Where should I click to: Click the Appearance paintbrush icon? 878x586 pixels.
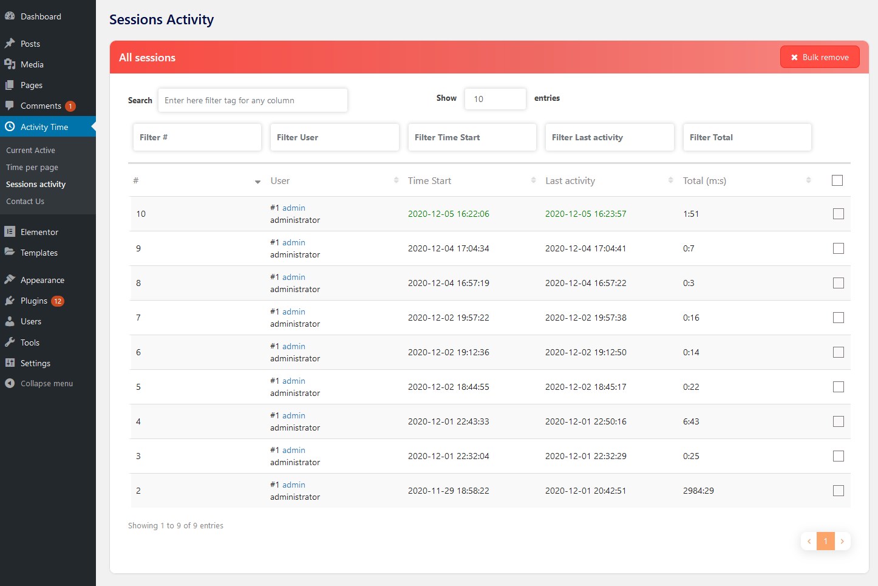[x=10, y=280]
